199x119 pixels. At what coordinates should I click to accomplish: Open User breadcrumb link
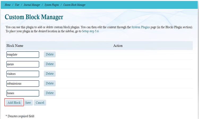pyautogui.click(x=17, y=5)
